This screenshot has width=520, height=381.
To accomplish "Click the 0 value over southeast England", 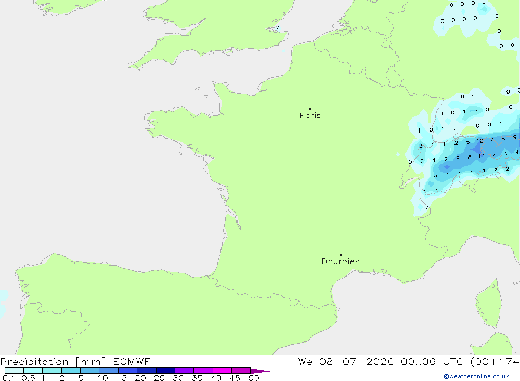I will tap(279, 28).
